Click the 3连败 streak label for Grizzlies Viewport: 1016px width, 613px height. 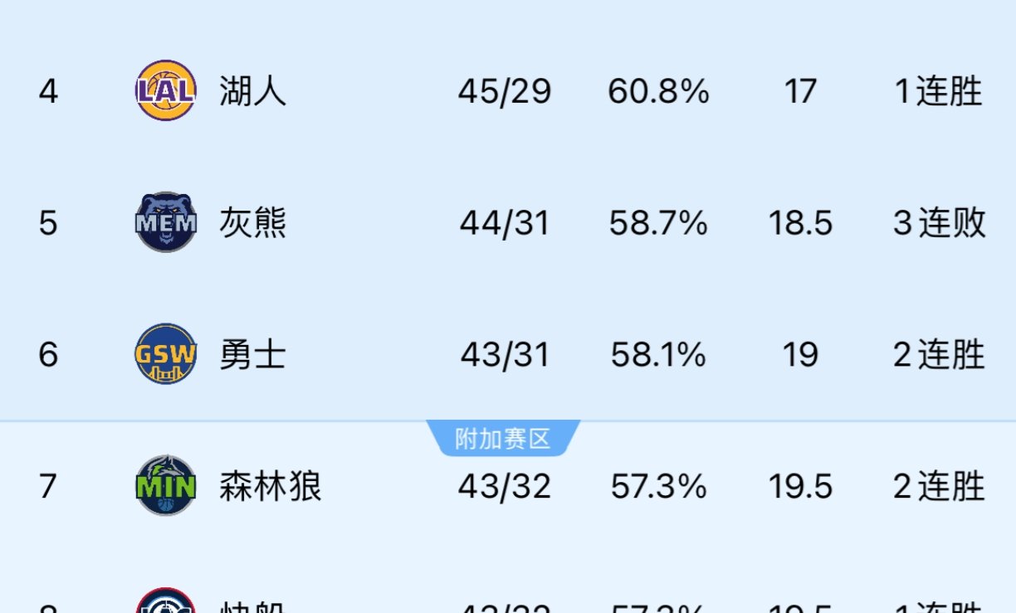pyautogui.click(x=938, y=222)
